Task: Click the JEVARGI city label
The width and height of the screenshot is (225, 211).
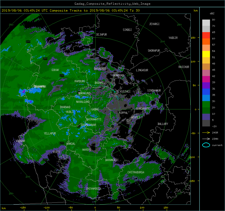Action: pos(154,24)
